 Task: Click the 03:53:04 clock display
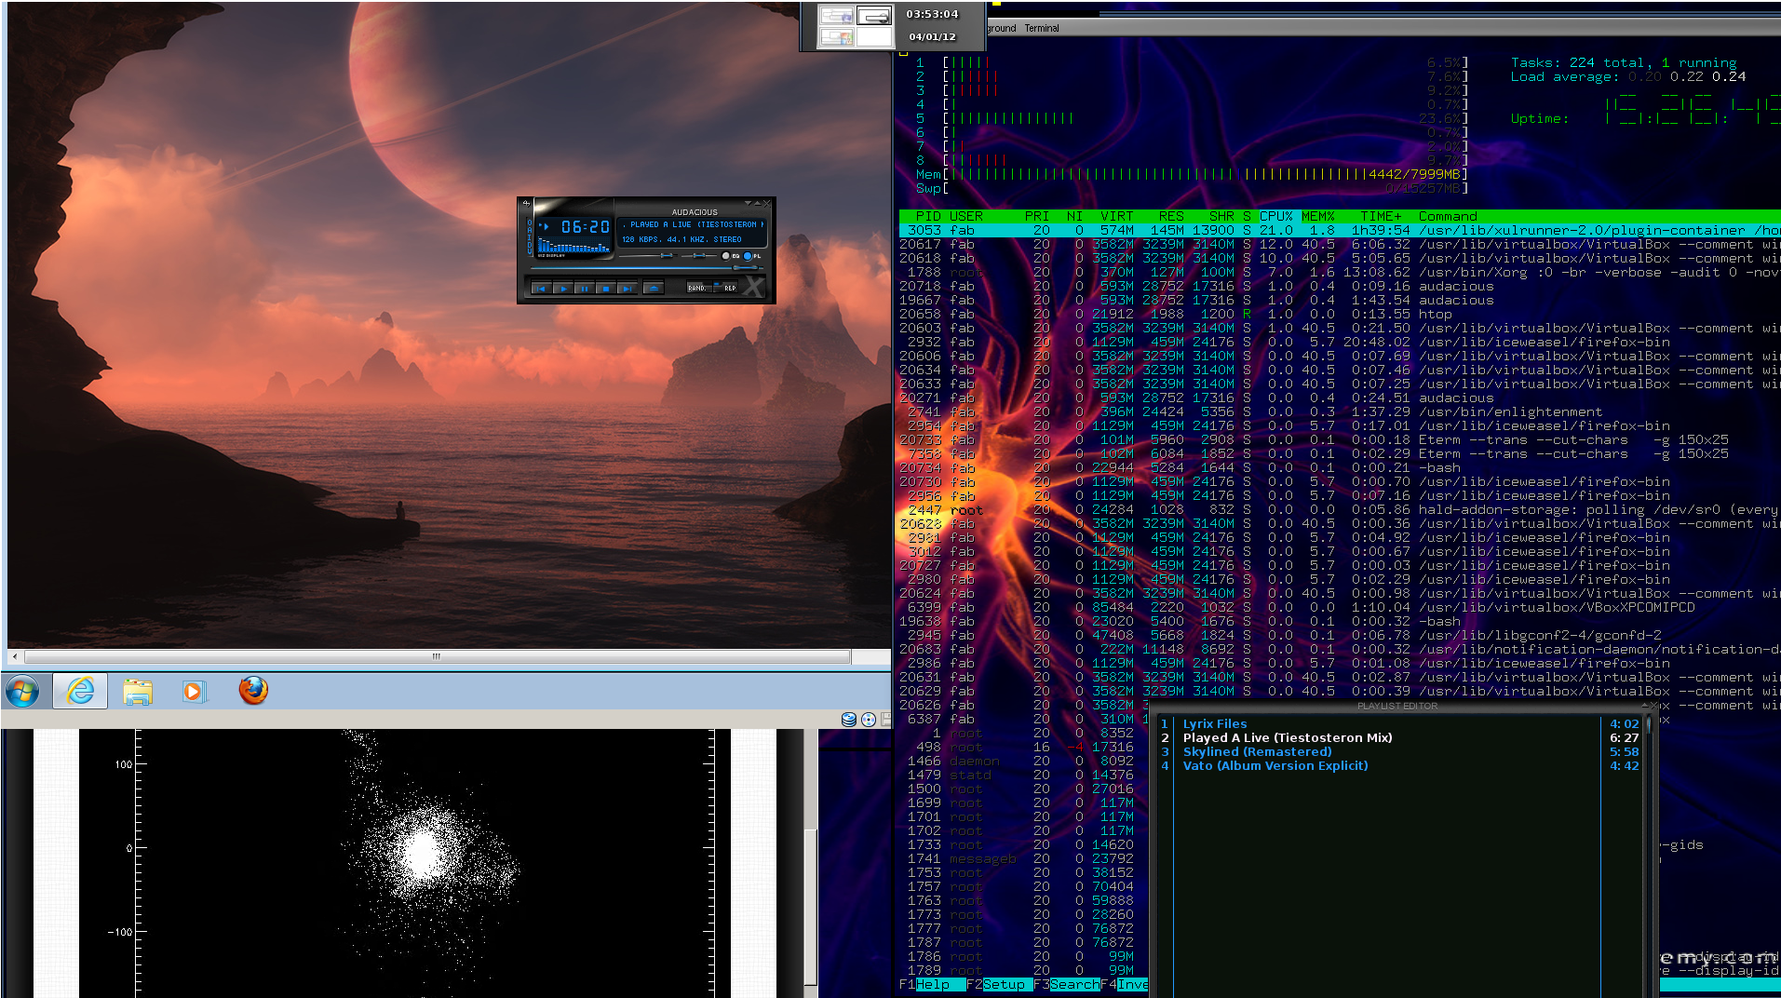click(932, 14)
